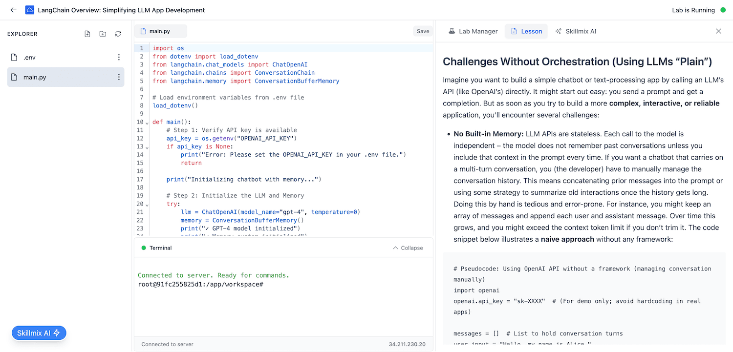The height and width of the screenshot is (352, 733).
Task: Click the green terminal status dot
Action: point(144,248)
